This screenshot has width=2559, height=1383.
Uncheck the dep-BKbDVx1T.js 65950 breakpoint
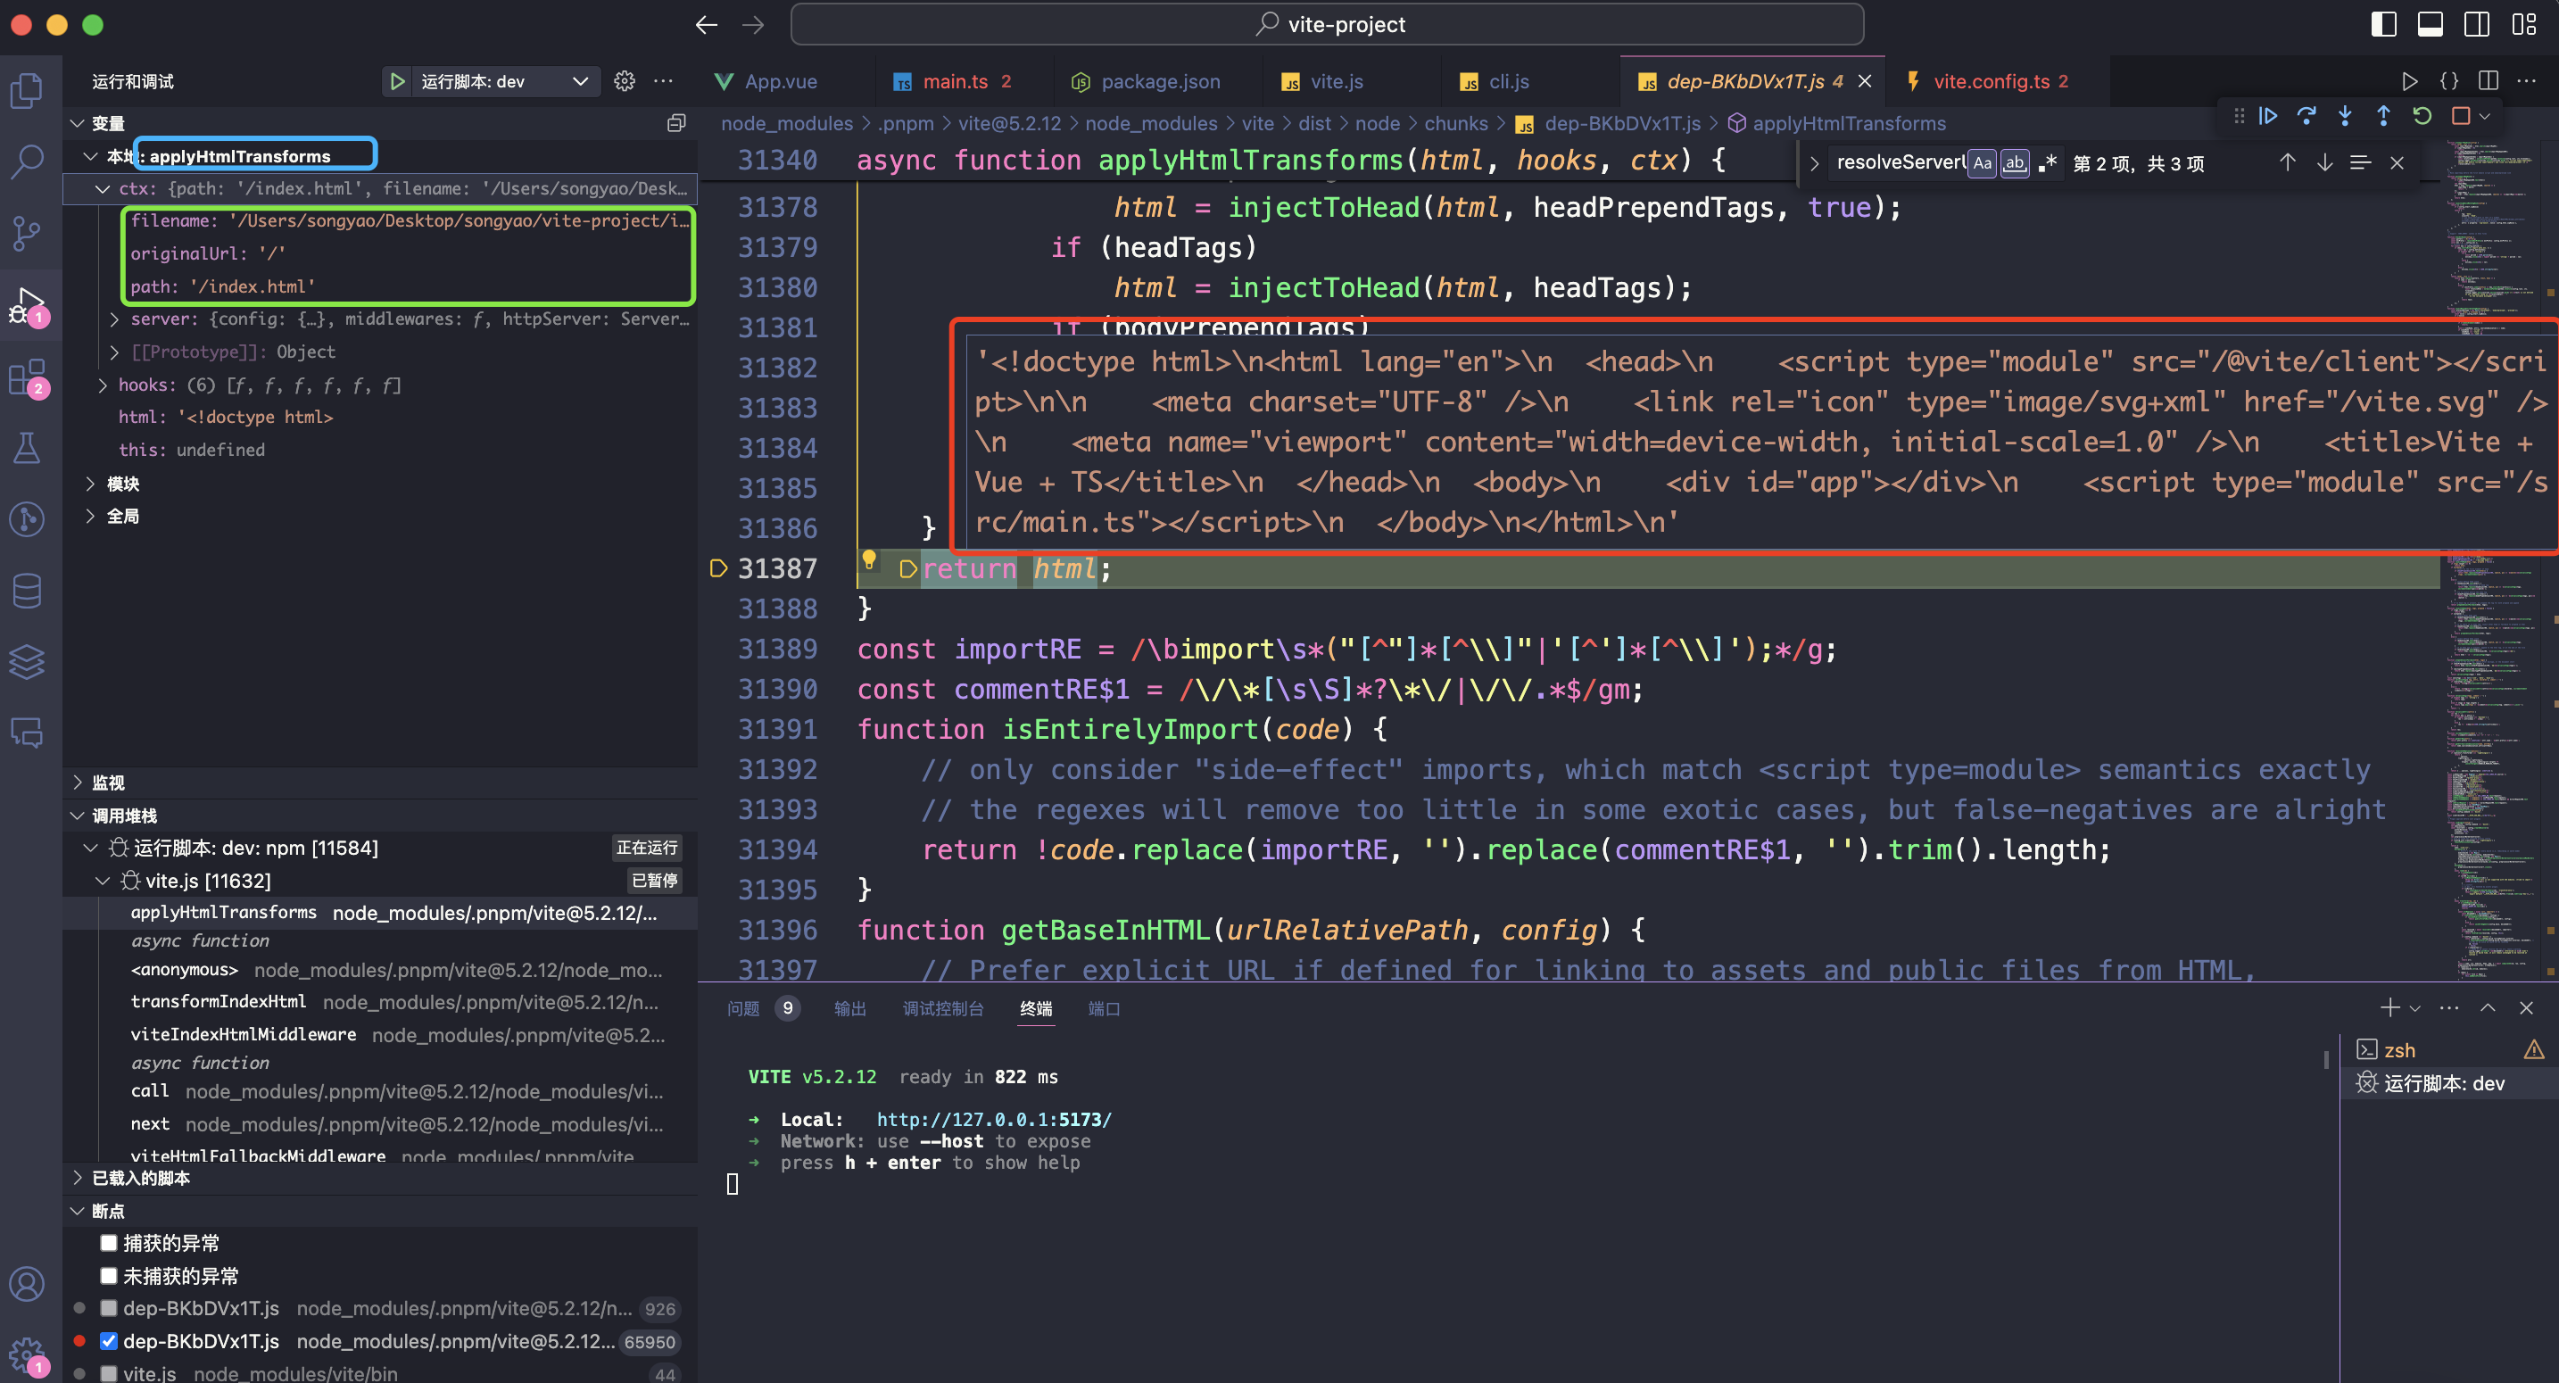109,1341
